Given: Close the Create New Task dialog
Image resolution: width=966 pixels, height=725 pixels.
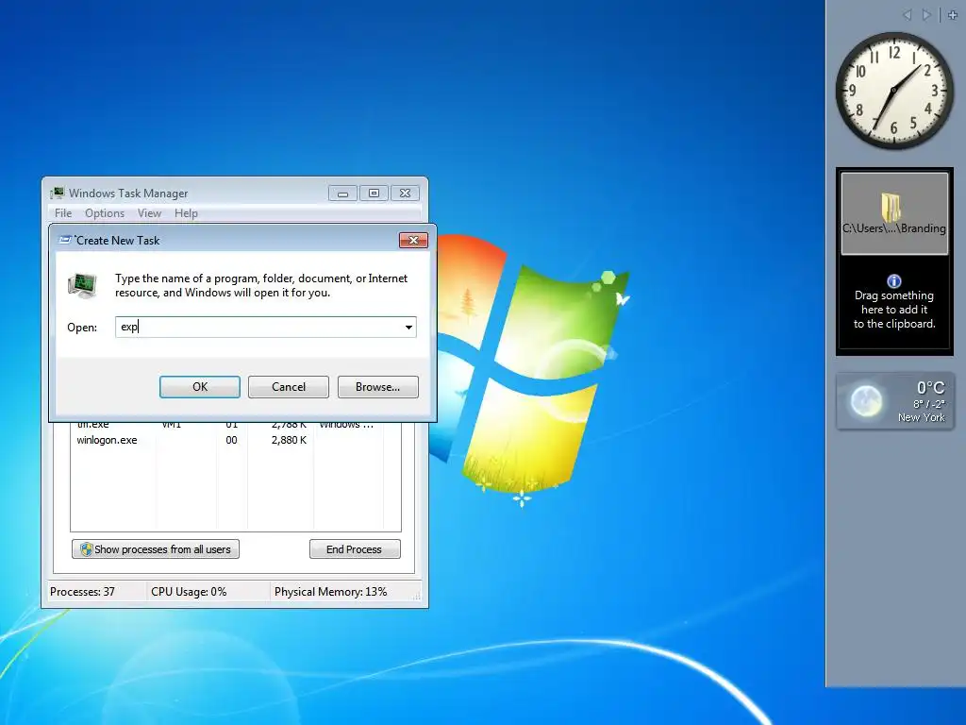Looking at the screenshot, I should (x=413, y=241).
